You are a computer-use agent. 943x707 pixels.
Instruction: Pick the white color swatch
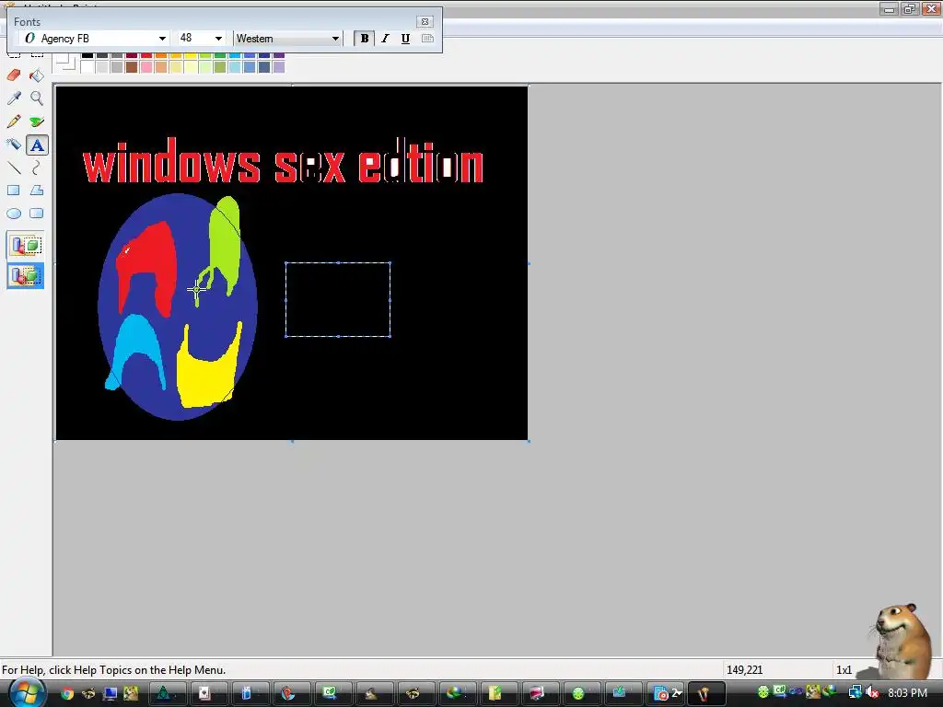pos(87,66)
